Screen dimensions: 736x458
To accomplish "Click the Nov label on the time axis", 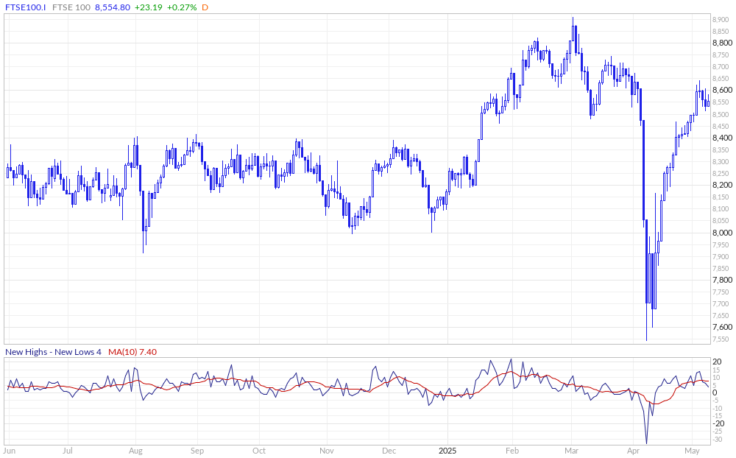I will [x=327, y=451].
